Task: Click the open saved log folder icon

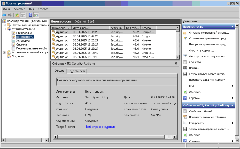Action: (185, 33)
